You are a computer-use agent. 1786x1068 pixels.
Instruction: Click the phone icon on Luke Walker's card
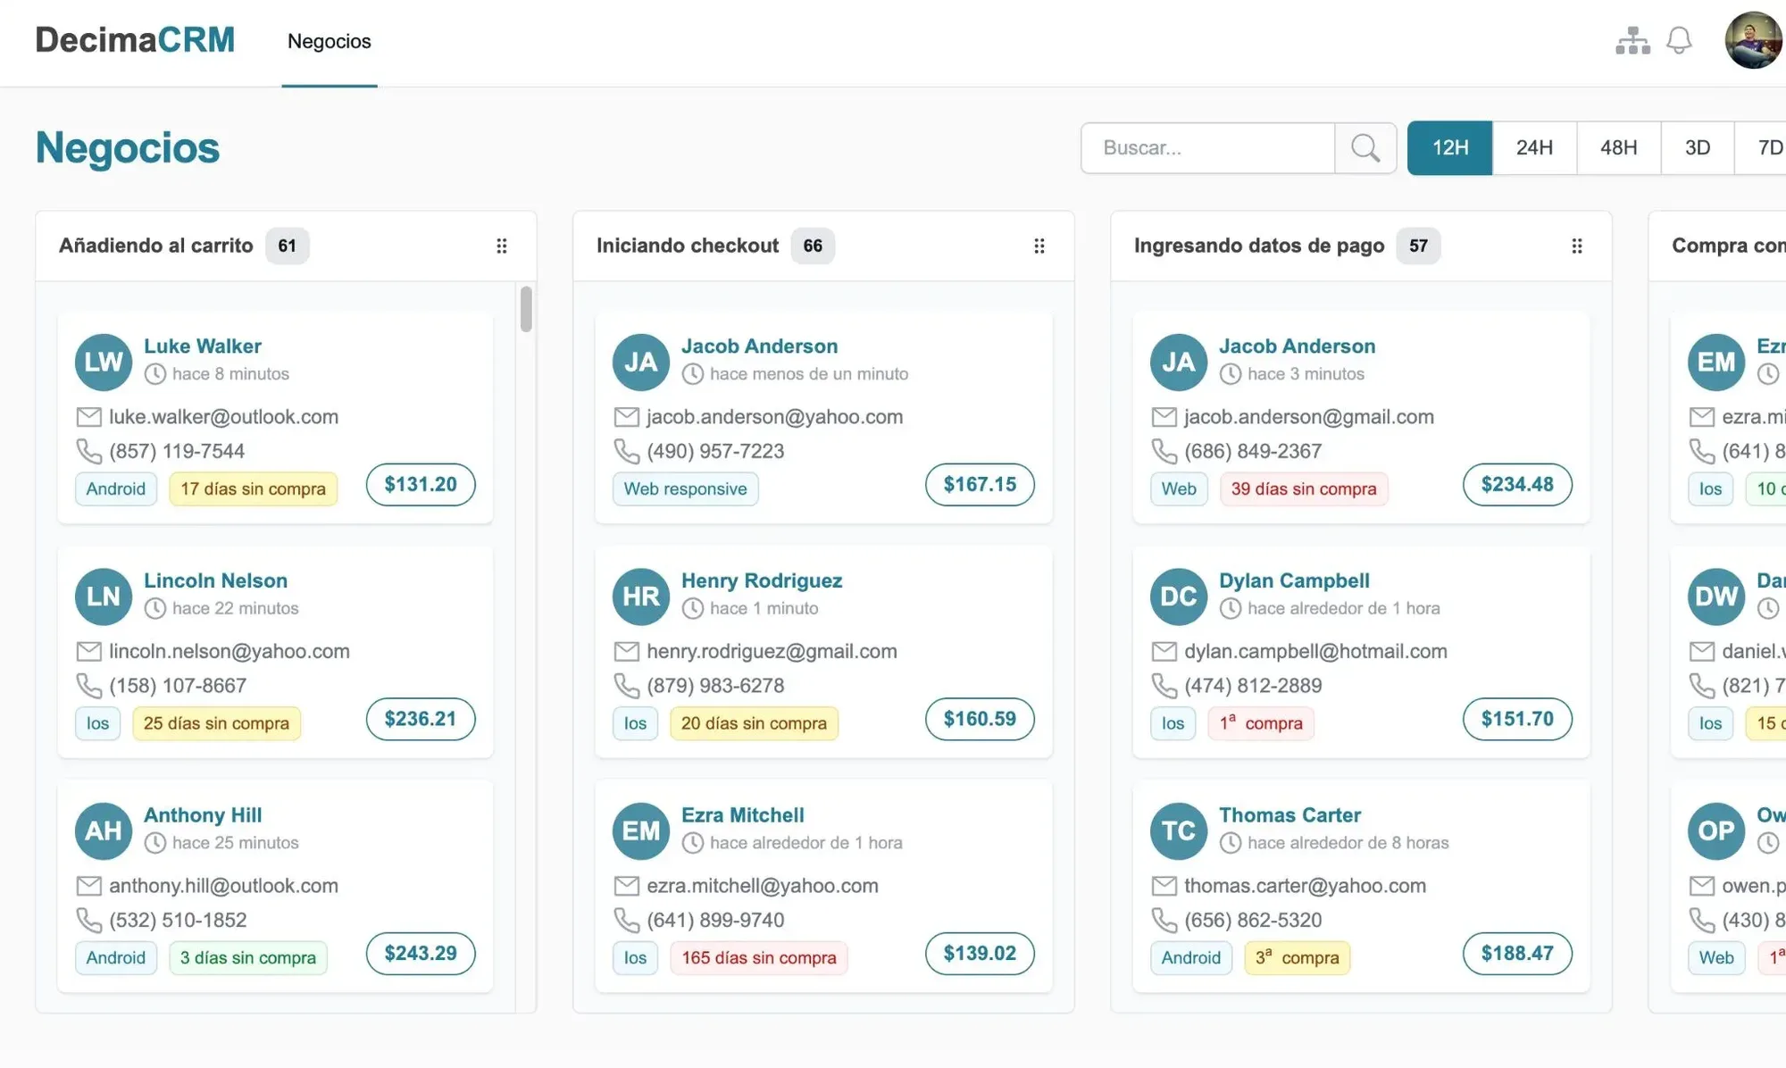coord(88,451)
